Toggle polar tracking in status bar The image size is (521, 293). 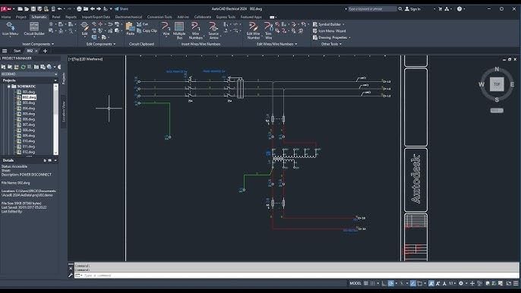[391, 283]
